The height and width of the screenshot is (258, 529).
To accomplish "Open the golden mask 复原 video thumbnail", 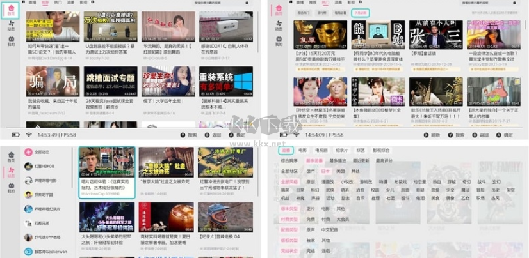I will [x=320, y=35].
